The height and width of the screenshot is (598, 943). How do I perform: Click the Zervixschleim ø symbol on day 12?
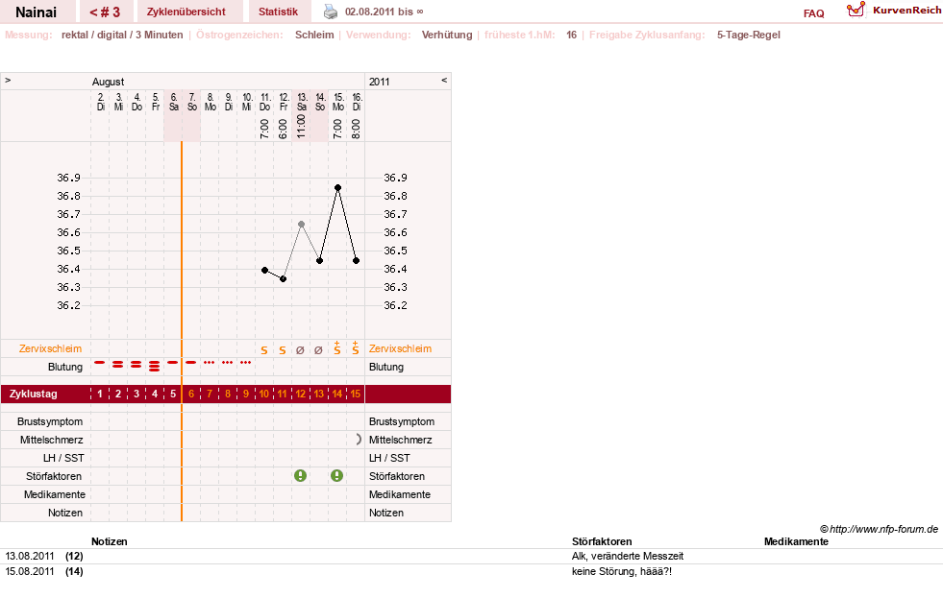[300, 350]
